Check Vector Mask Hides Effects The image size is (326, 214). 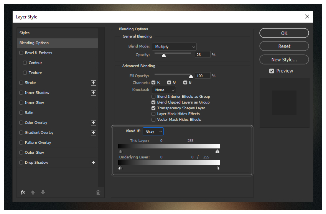[153, 120]
